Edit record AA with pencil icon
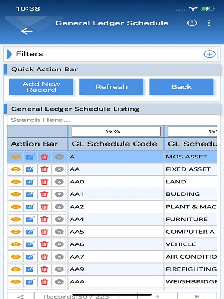Screen dimensions: 224x299 tap(30, 169)
